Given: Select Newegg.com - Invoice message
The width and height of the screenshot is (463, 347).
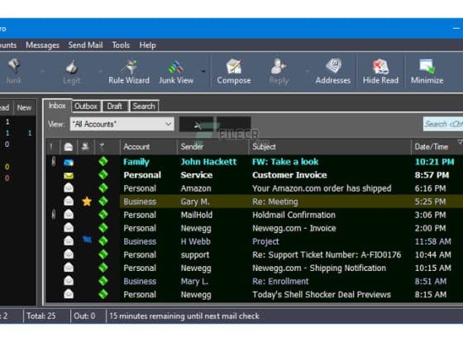Looking at the screenshot, I should click(294, 228).
